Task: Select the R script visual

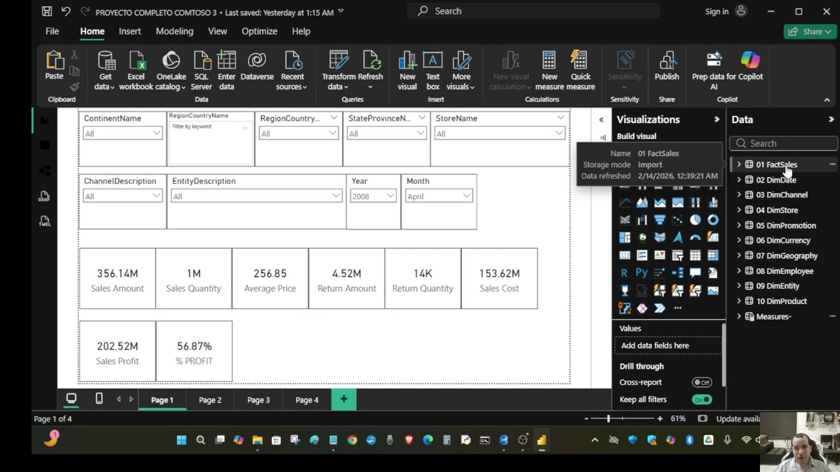Action: click(624, 273)
